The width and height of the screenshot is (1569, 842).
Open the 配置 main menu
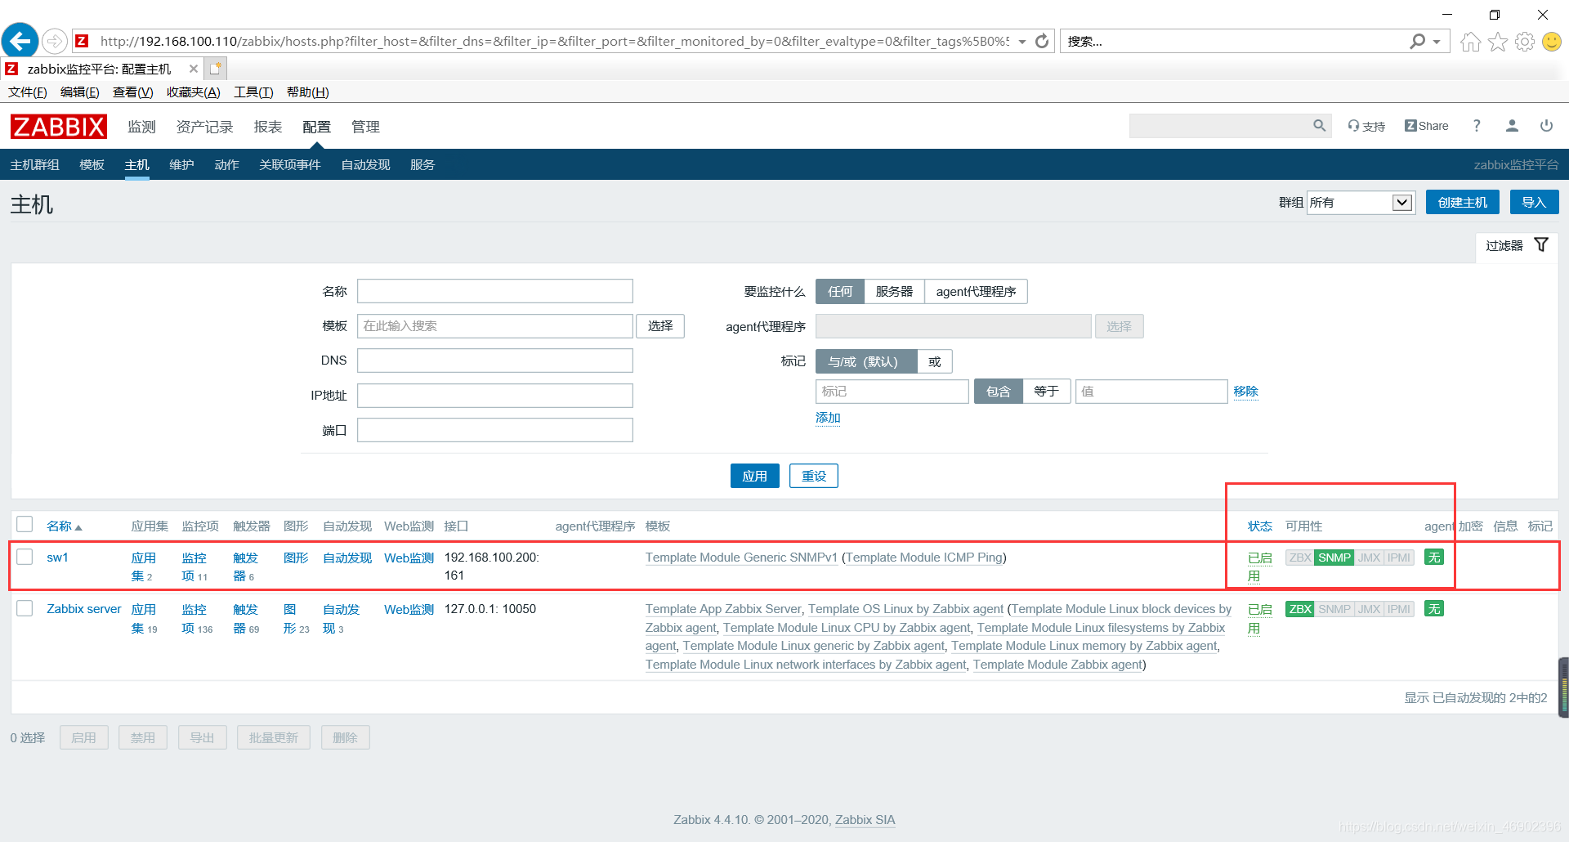[x=316, y=127]
